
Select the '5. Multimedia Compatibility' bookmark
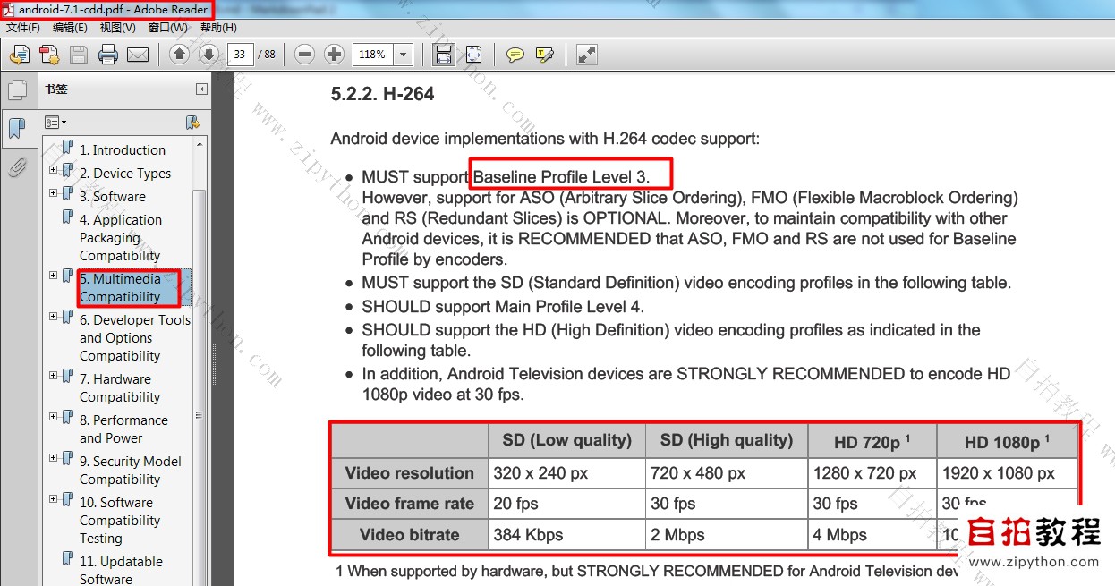coord(121,288)
